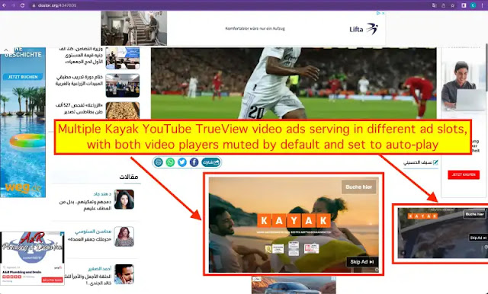Open the Chrome three-dot menu

pos(483,5)
